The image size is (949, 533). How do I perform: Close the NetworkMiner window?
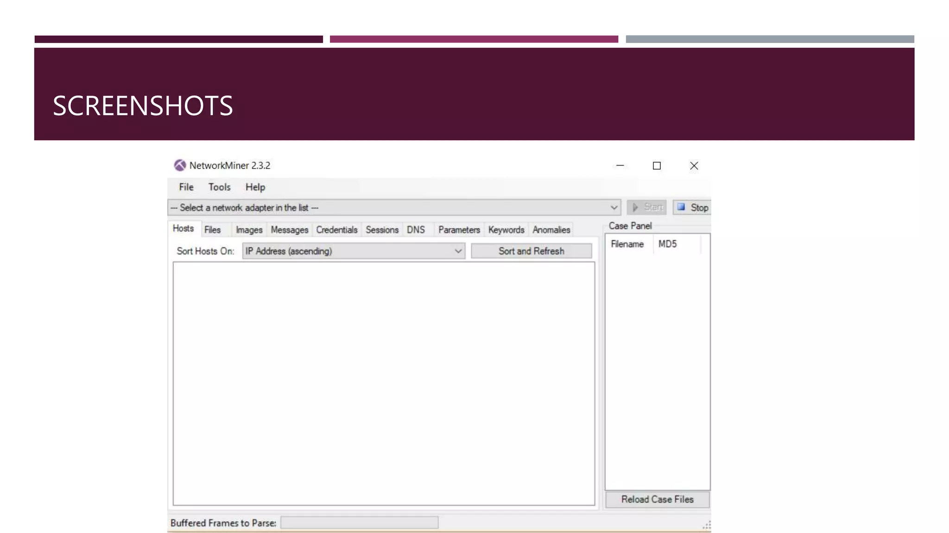coord(694,166)
